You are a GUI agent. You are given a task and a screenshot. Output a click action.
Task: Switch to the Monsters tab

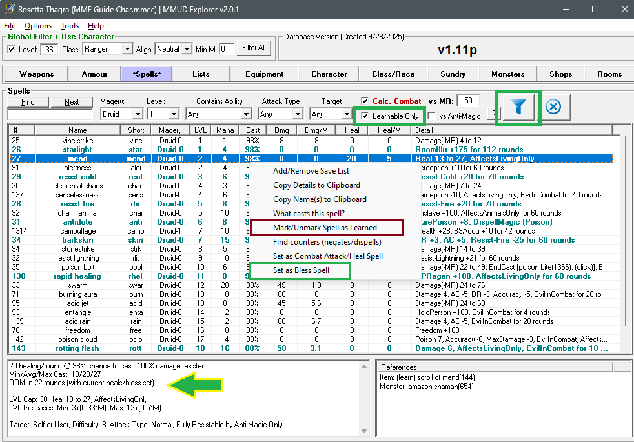pos(507,74)
